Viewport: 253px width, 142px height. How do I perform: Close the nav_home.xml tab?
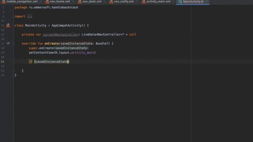pyautogui.click(x=73, y=2)
